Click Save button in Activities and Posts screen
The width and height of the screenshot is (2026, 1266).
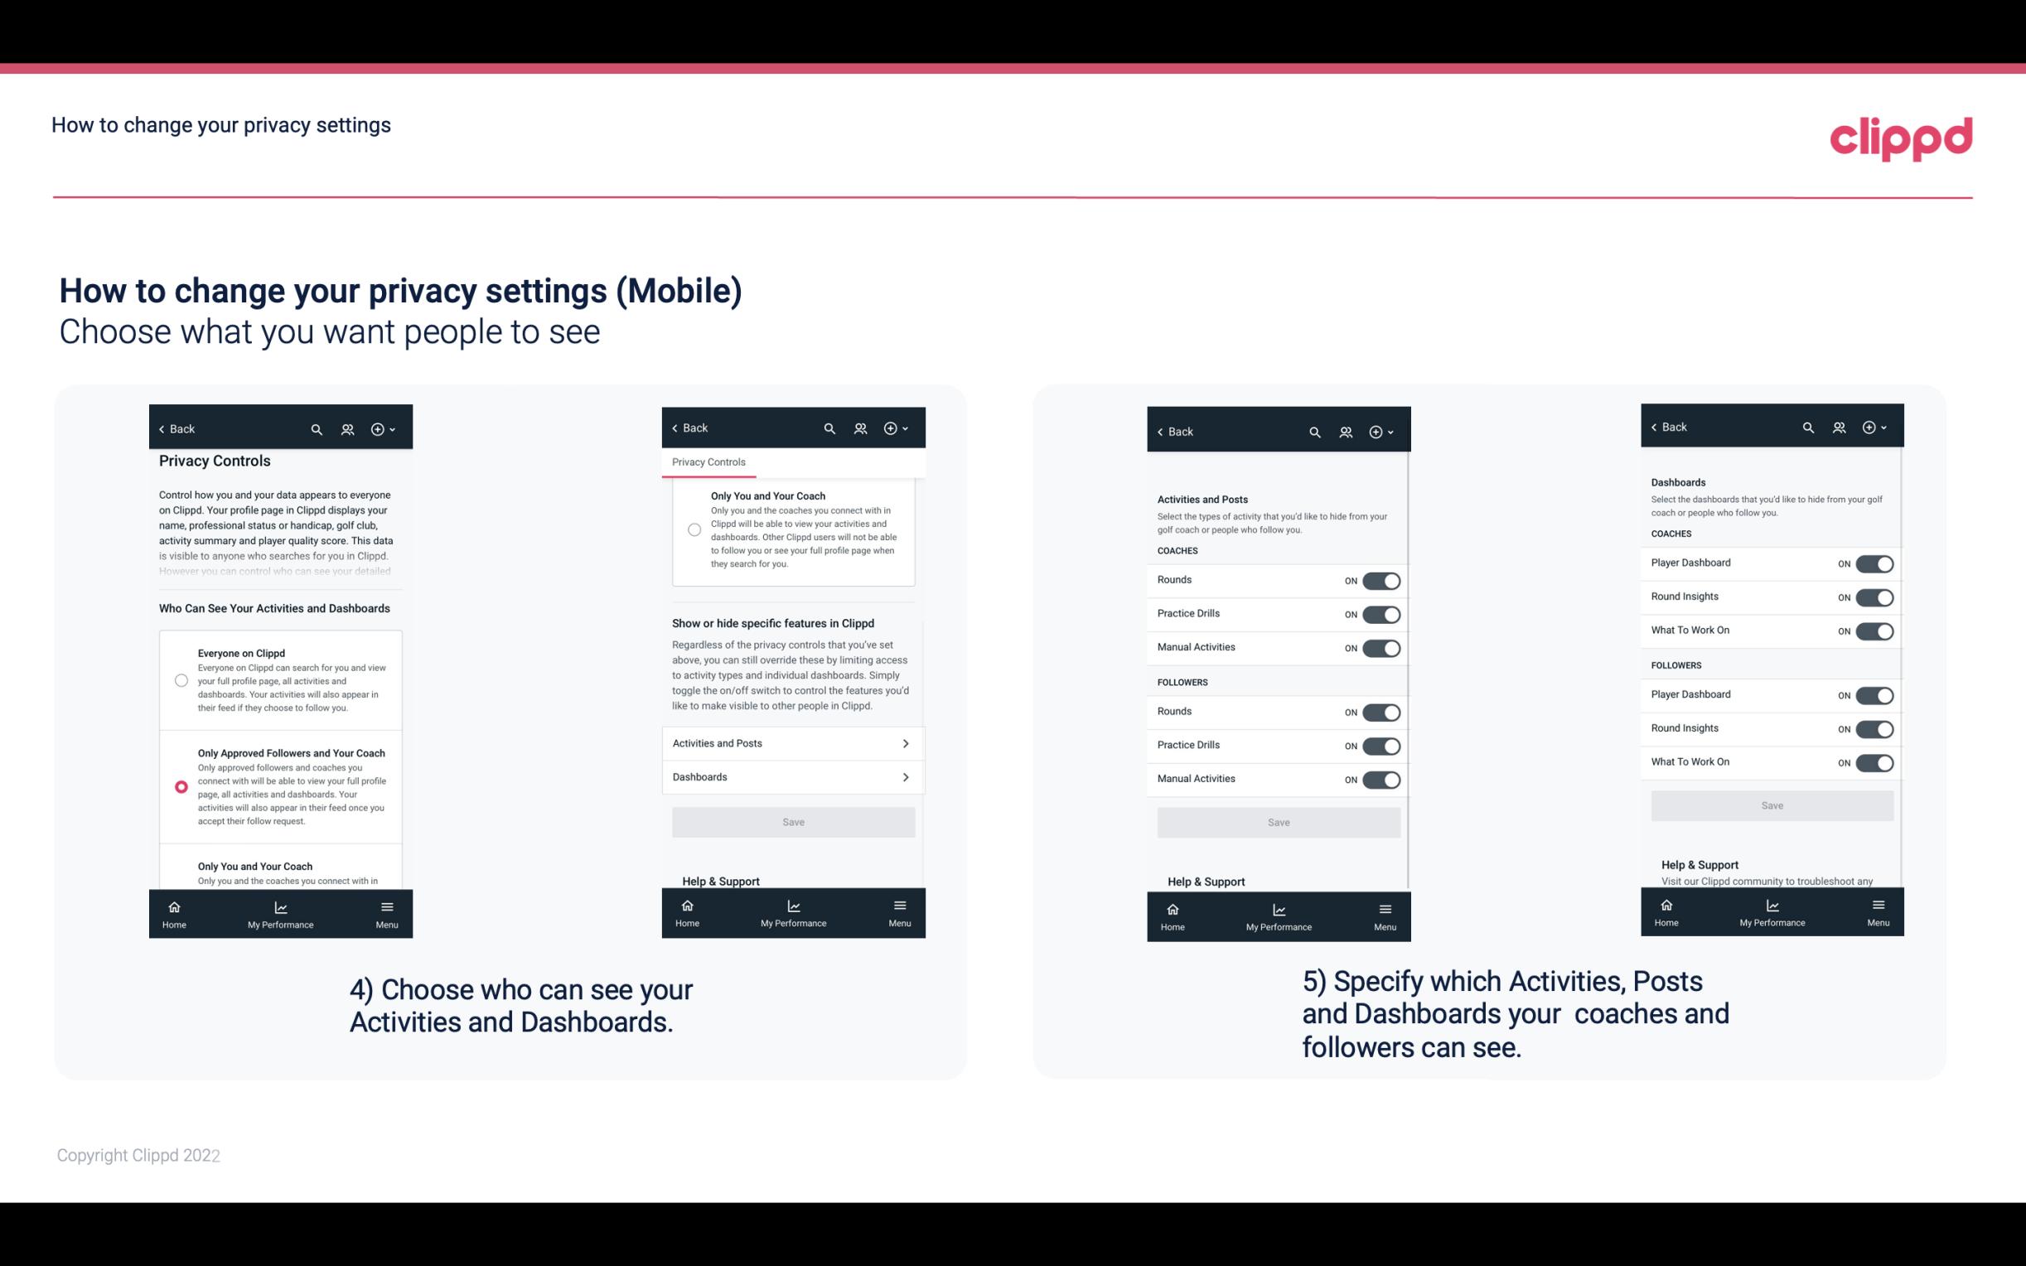tap(1278, 819)
